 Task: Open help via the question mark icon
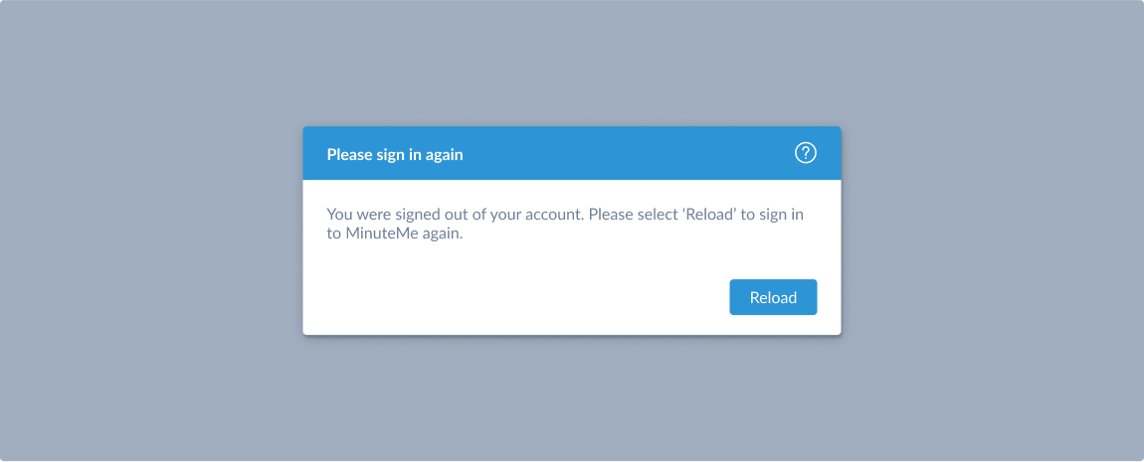coord(806,153)
